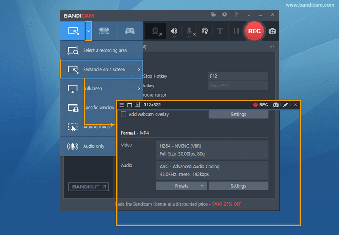Click the Audio only microphone icon
339x235 pixels.
click(72, 146)
